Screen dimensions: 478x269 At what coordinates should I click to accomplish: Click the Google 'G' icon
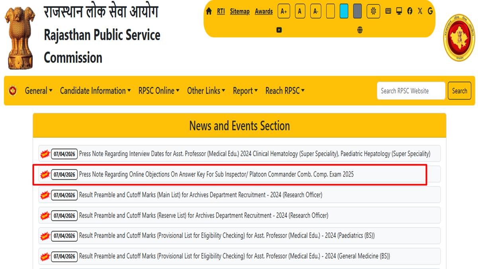point(430,11)
